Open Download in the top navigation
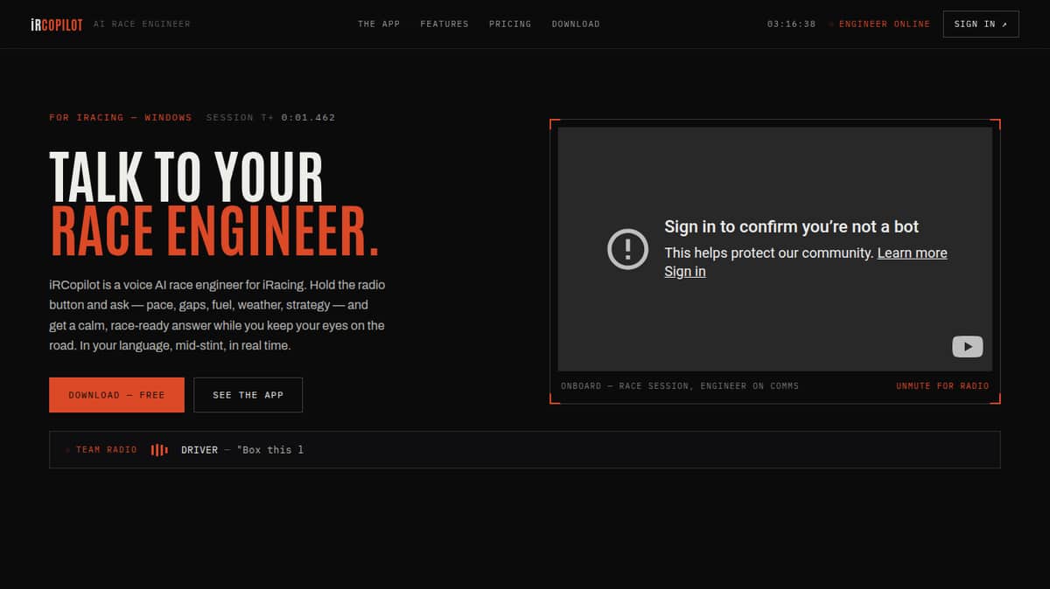 [x=576, y=24]
